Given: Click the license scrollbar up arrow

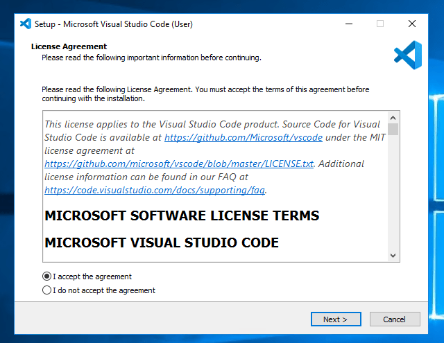Looking at the screenshot, I should coord(393,118).
